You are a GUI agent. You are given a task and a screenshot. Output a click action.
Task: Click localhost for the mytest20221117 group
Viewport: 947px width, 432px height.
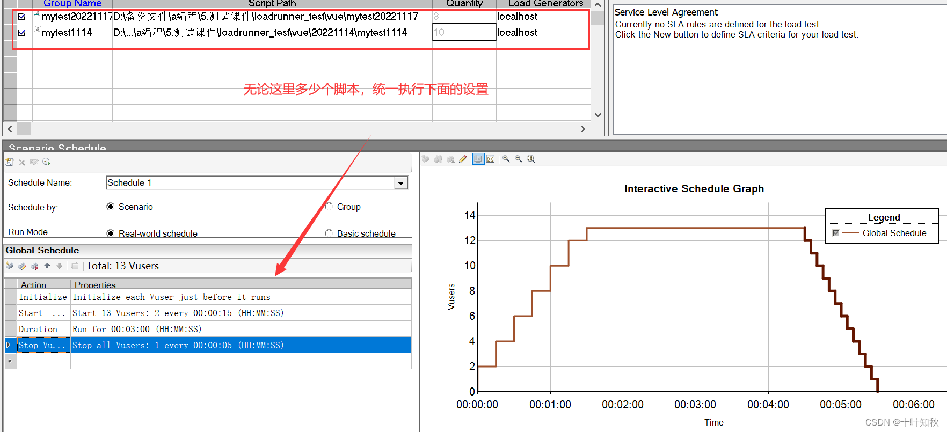point(517,17)
